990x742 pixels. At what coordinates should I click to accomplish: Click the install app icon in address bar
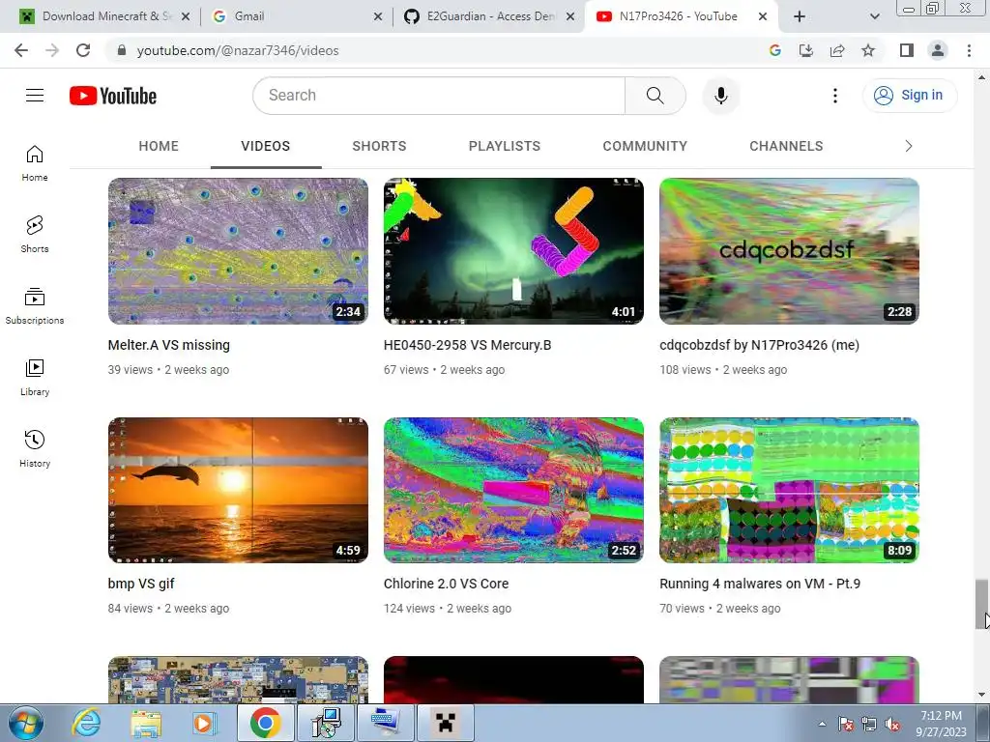click(x=806, y=50)
